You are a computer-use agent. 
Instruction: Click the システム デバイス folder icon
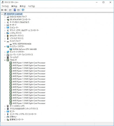point(8,33)
